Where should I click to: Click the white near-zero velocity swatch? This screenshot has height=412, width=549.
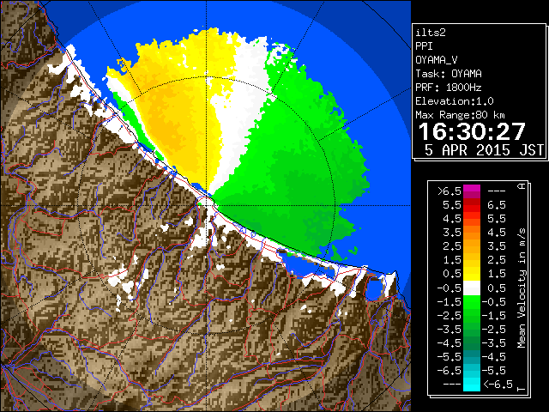pyautogui.click(x=472, y=288)
